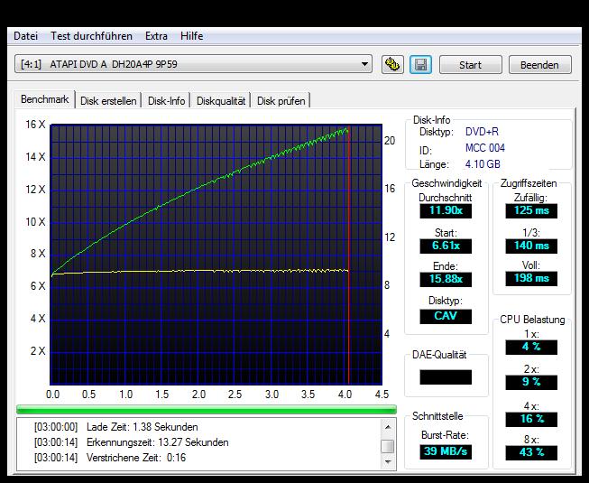The width and height of the screenshot is (589, 483).
Task: Click the green progress bar
Action: (x=207, y=409)
